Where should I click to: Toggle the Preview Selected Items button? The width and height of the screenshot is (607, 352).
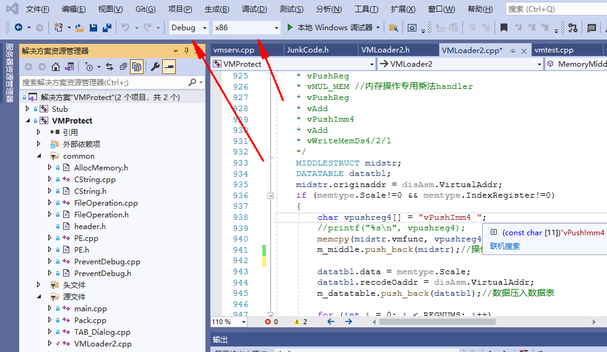pos(169,67)
